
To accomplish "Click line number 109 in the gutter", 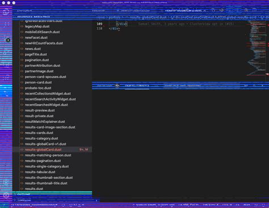I will 99,24.
